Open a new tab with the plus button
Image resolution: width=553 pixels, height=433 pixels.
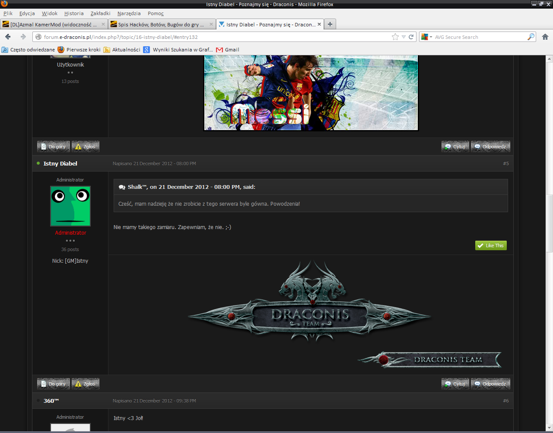click(330, 24)
